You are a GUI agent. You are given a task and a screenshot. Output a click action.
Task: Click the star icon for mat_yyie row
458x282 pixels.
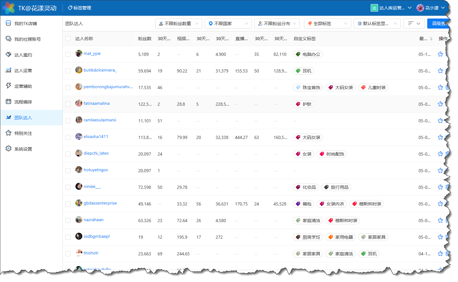point(440,54)
